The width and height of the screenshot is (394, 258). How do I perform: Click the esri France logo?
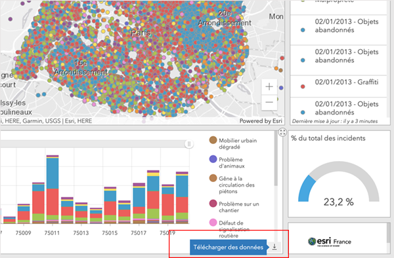[x=330, y=242]
